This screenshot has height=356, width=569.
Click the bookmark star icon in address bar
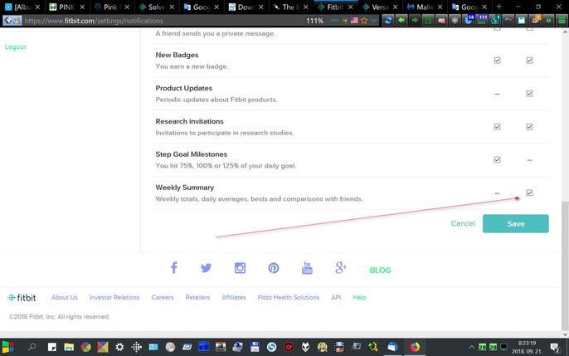pos(364,21)
